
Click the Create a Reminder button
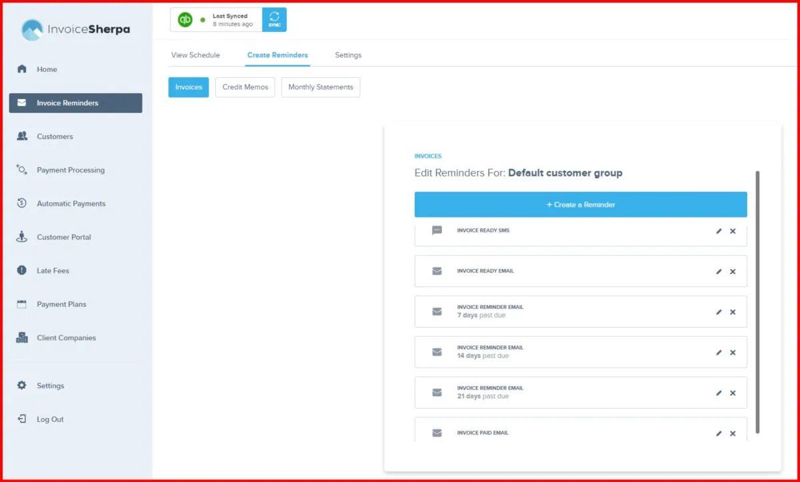(581, 204)
